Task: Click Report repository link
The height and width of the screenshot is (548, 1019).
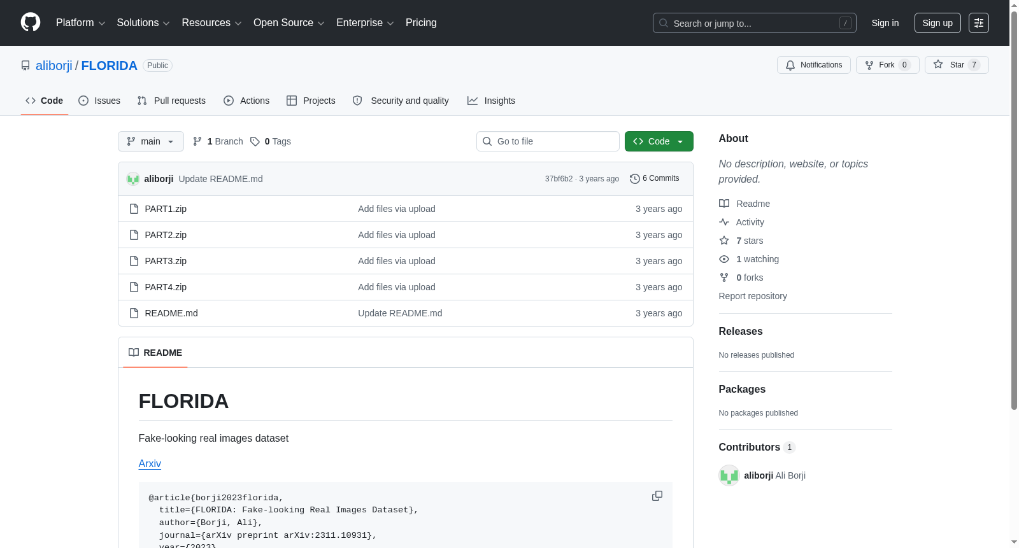Action: pyautogui.click(x=753, y=296)
